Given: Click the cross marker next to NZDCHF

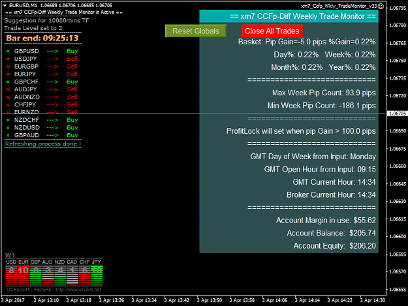Looking at the screenshot, I should click(8, 120).
